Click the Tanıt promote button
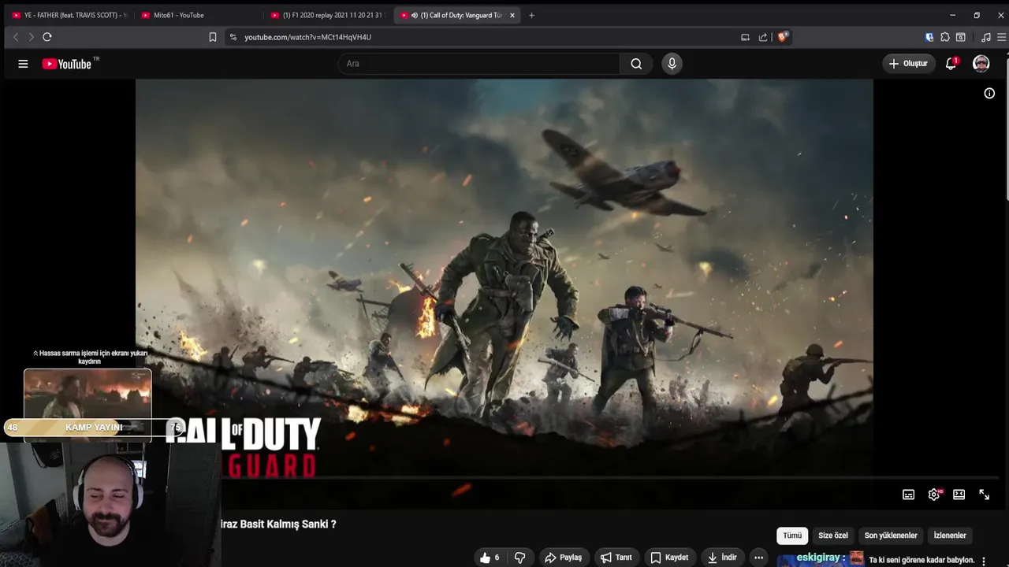Viewport: 1009px width, 567px height. click(x=616, y=558)
